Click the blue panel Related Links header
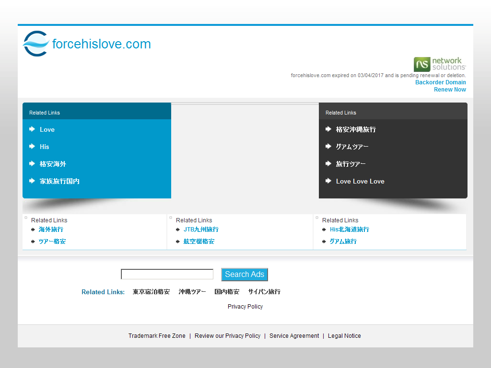The height and width of the screenshot is (368, 491). click(45, 113)
